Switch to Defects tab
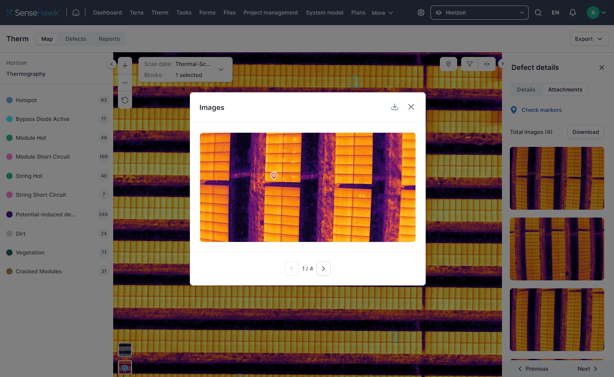Viewport: 614px width, 377px height. click(76, 39)
